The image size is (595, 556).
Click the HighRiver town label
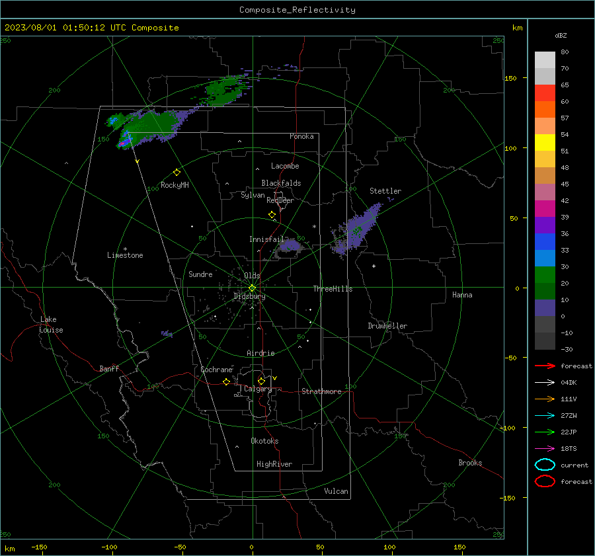pos(274,464)
